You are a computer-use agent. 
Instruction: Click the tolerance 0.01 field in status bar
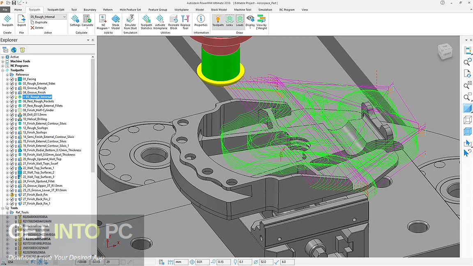[202, 262]
